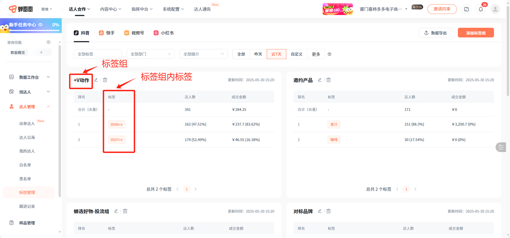
Task: Click the 全部标签 input field
Action: tap(98, 54)
